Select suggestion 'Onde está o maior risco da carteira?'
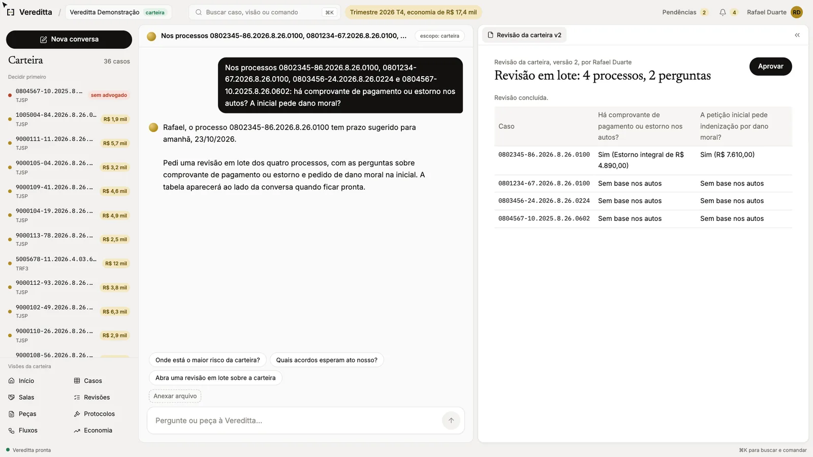The image size is (813, 457). pyautogui.click(x=207, y=360)
